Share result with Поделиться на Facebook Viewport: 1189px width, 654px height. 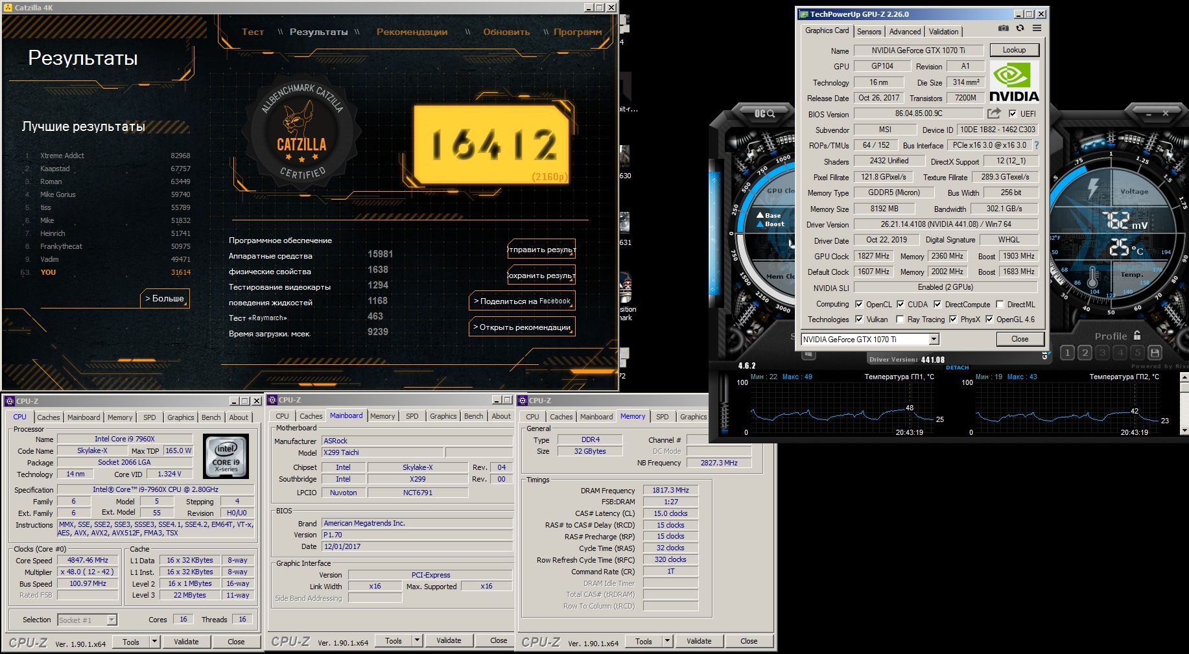(x=522, y=301)
